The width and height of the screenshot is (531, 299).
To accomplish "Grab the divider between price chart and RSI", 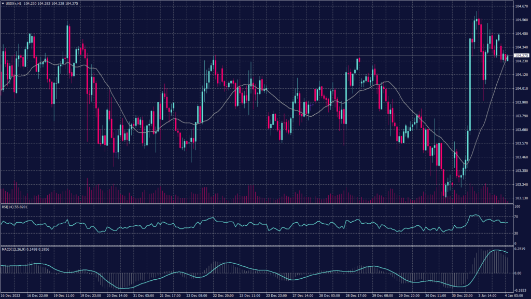I will click(259, 203).
